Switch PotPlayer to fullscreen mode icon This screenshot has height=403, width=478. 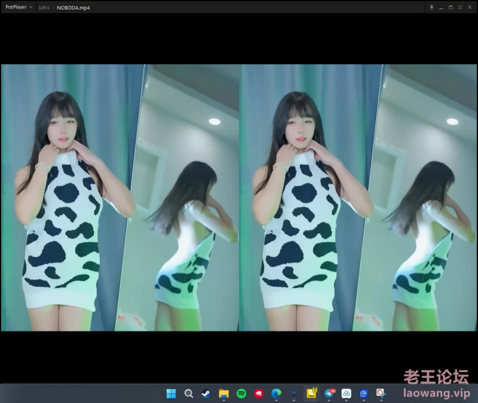click(x=460, y=7)
